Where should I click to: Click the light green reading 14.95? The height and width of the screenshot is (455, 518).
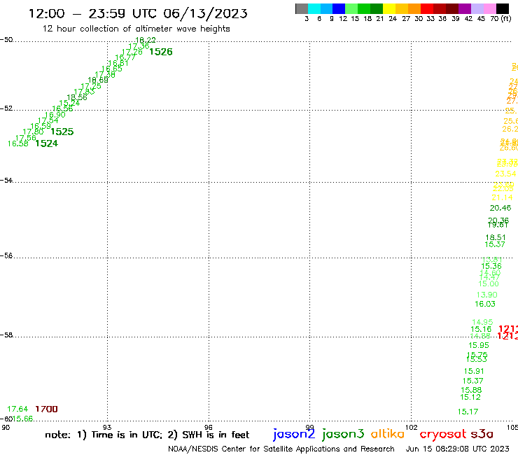(x=482, y=322)
